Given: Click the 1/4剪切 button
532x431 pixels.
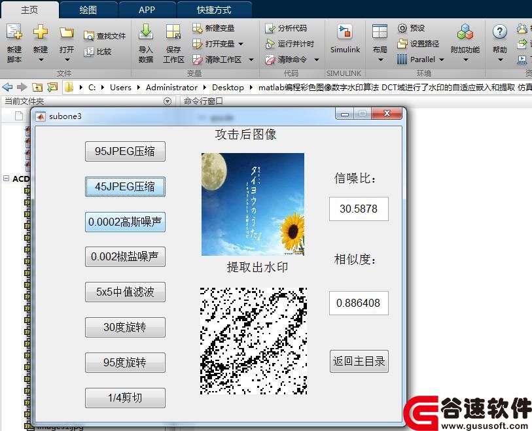Looking at the screenshot, I should [x=125, y=398].
